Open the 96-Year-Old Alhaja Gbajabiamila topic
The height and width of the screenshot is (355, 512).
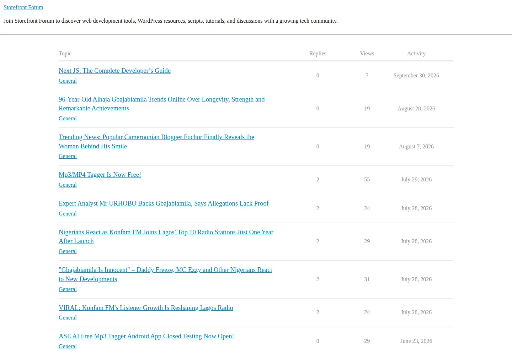[162, 104]
